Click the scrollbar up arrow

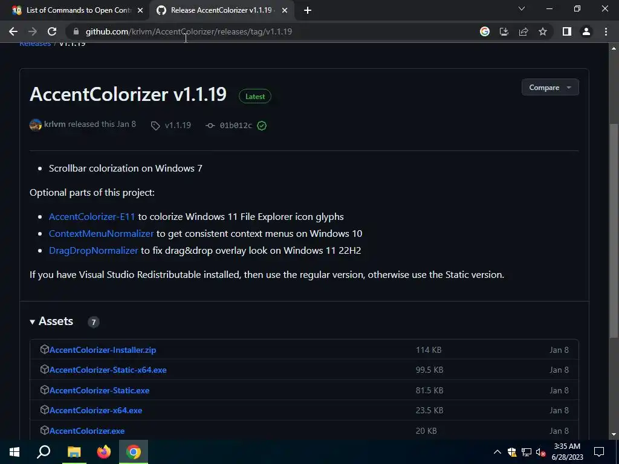614,48
